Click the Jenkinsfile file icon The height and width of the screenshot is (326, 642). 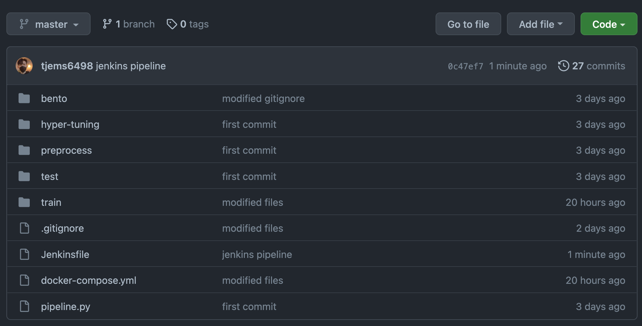(24, 254)
